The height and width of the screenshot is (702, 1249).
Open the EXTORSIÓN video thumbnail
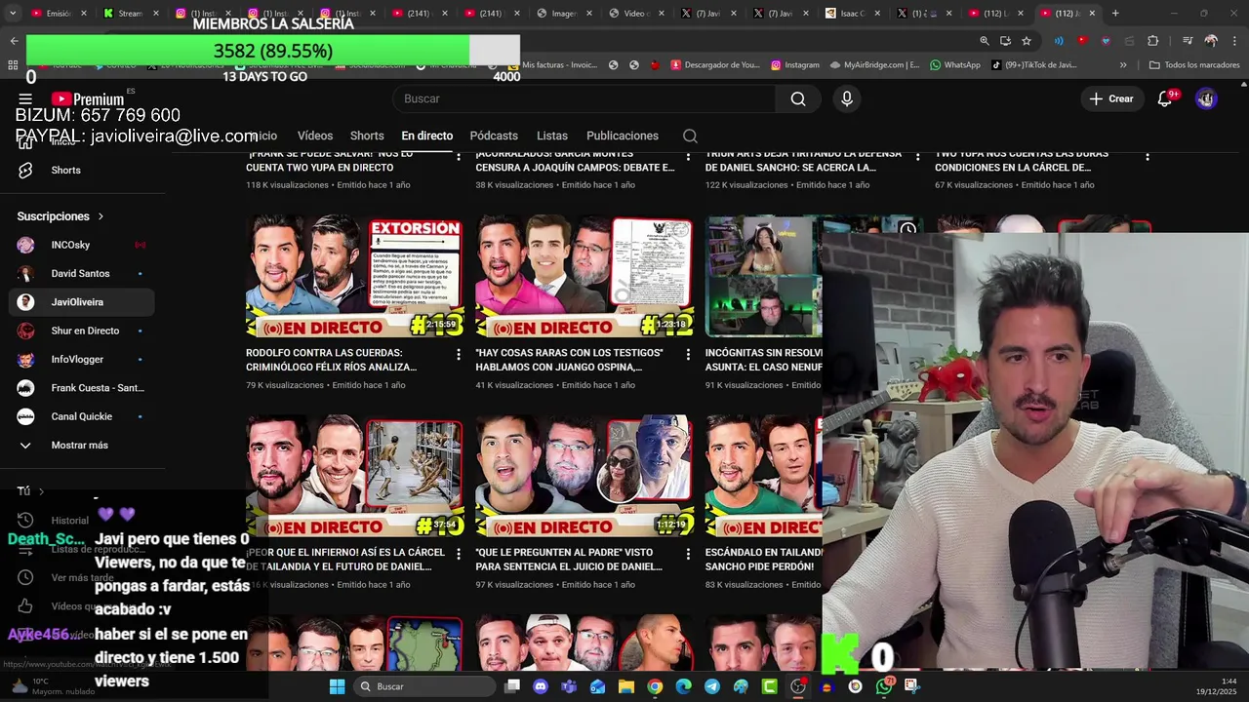coord(354,277)
